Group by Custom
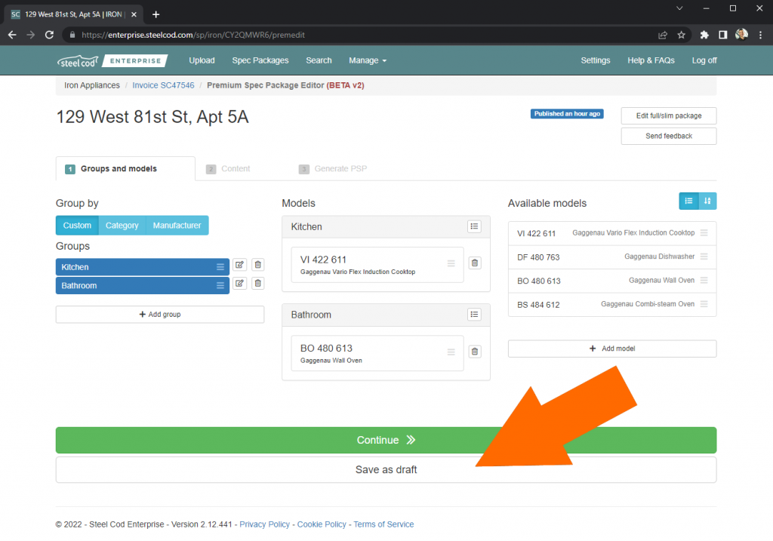773x541 pixels. [x=77, y=225]
